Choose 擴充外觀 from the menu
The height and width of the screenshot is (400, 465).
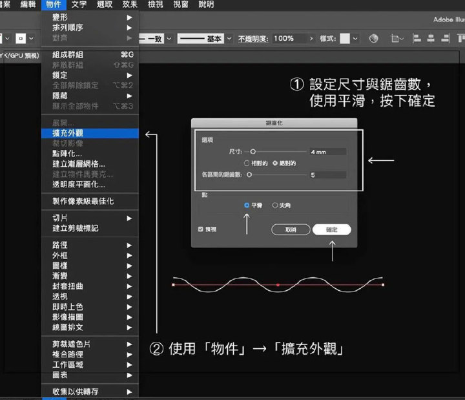[90, 133]
